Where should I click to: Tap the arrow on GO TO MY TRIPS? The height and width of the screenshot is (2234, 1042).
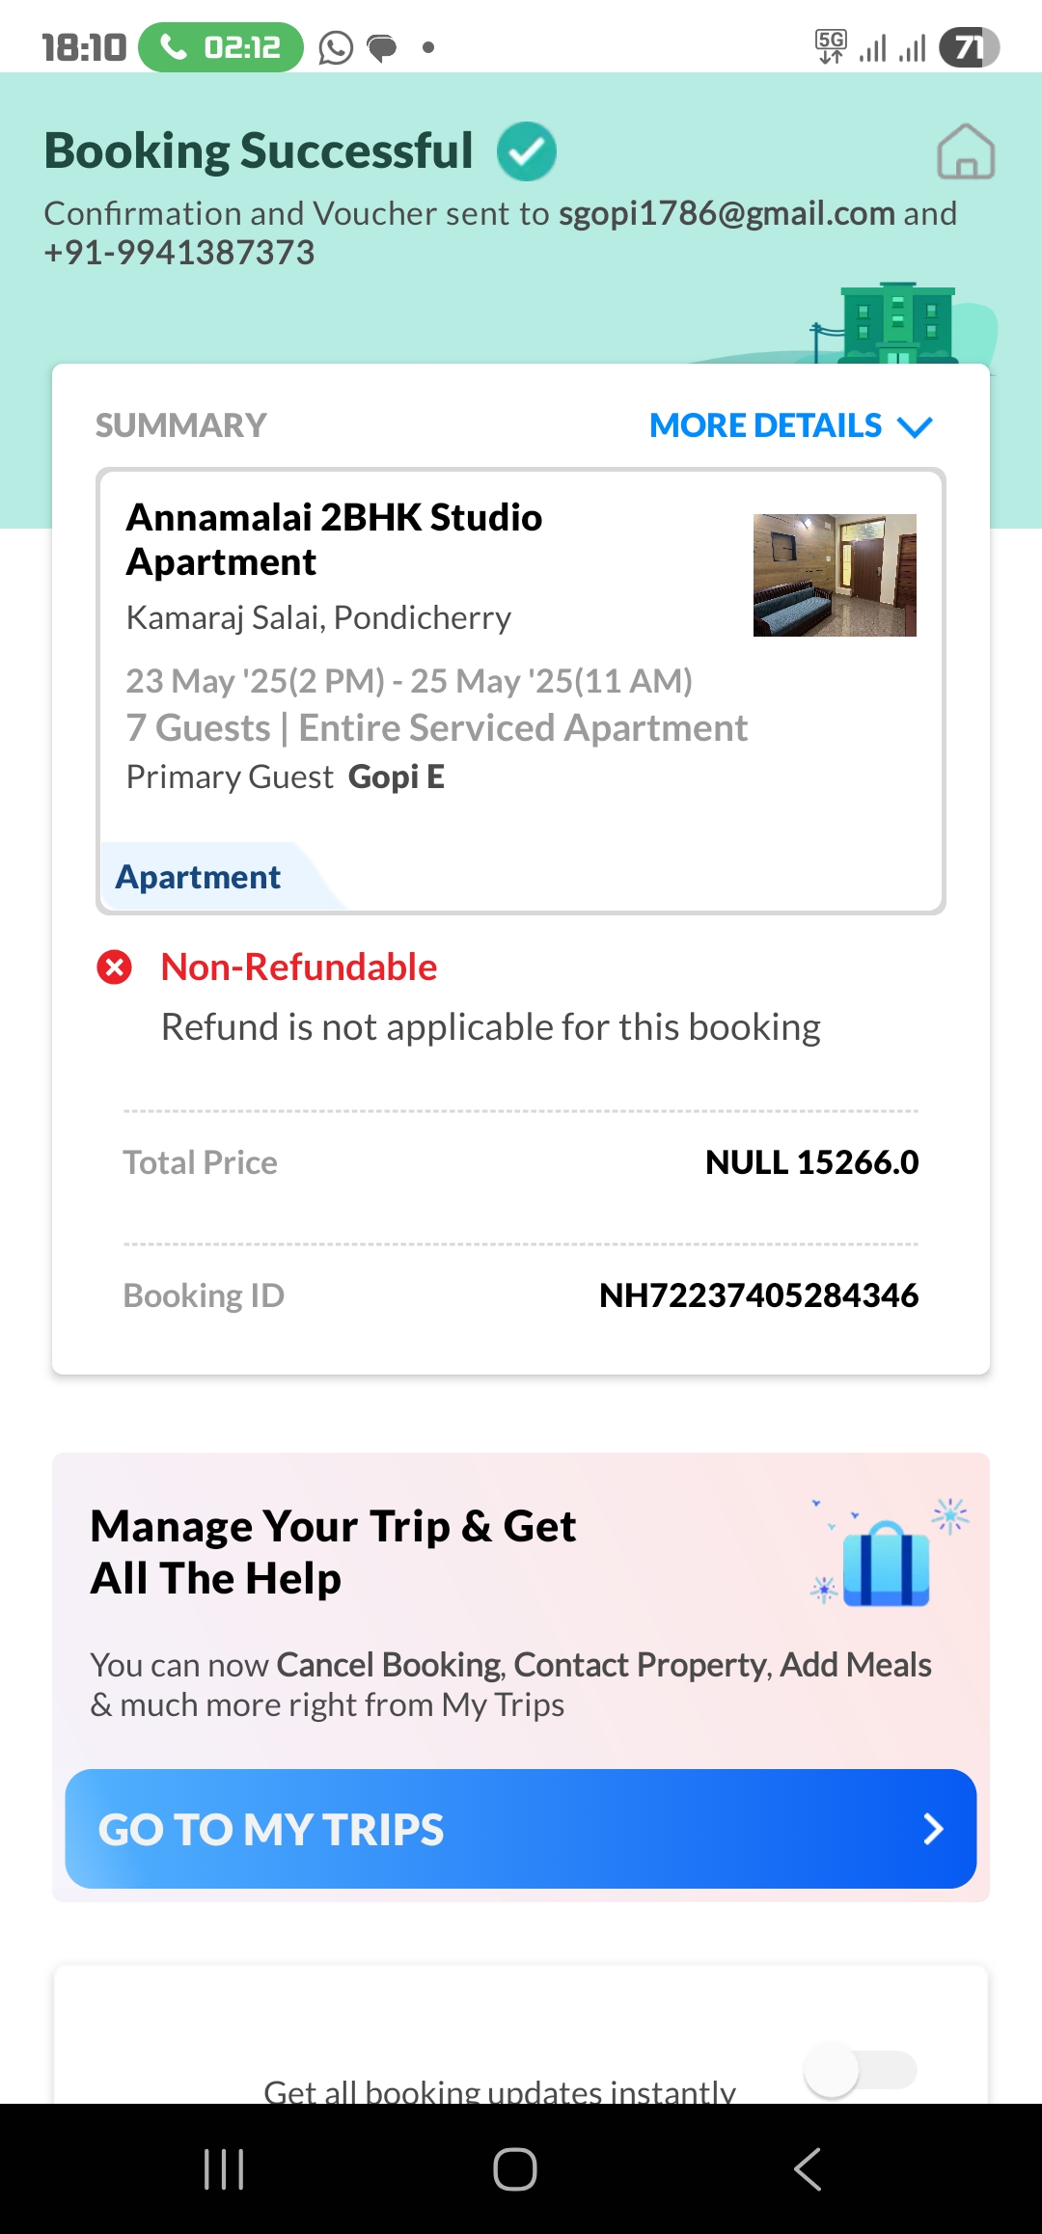pos(932,1829)
